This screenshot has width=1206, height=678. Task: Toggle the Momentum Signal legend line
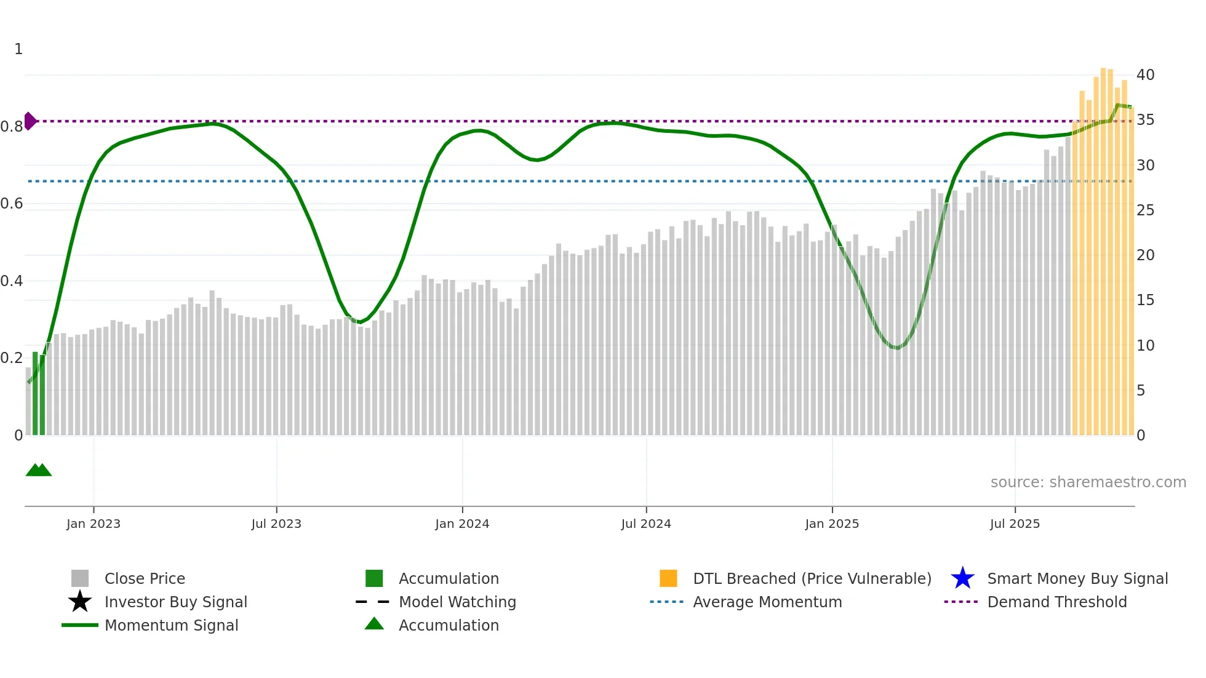pyautogui.click(x=80, y=625)
